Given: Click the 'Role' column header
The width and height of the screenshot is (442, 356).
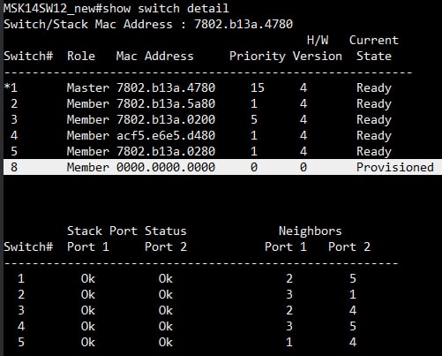Looking at the screenshot, I should (81, 56).
